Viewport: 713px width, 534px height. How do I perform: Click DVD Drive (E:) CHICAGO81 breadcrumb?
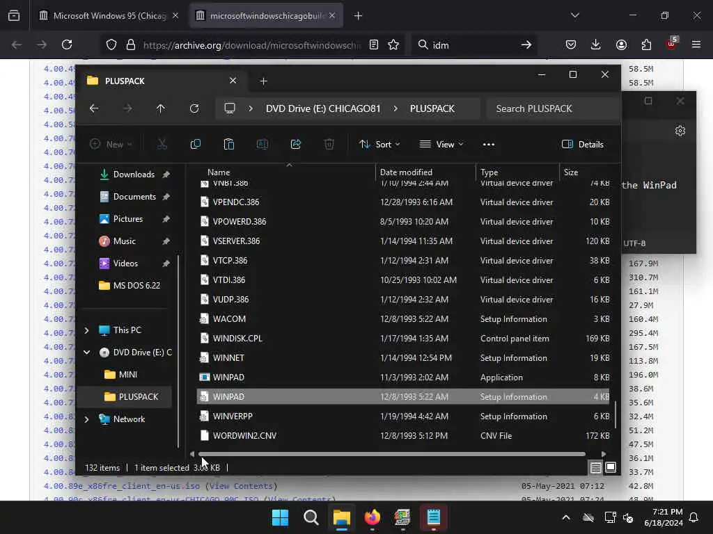click(x=323, y=108)
